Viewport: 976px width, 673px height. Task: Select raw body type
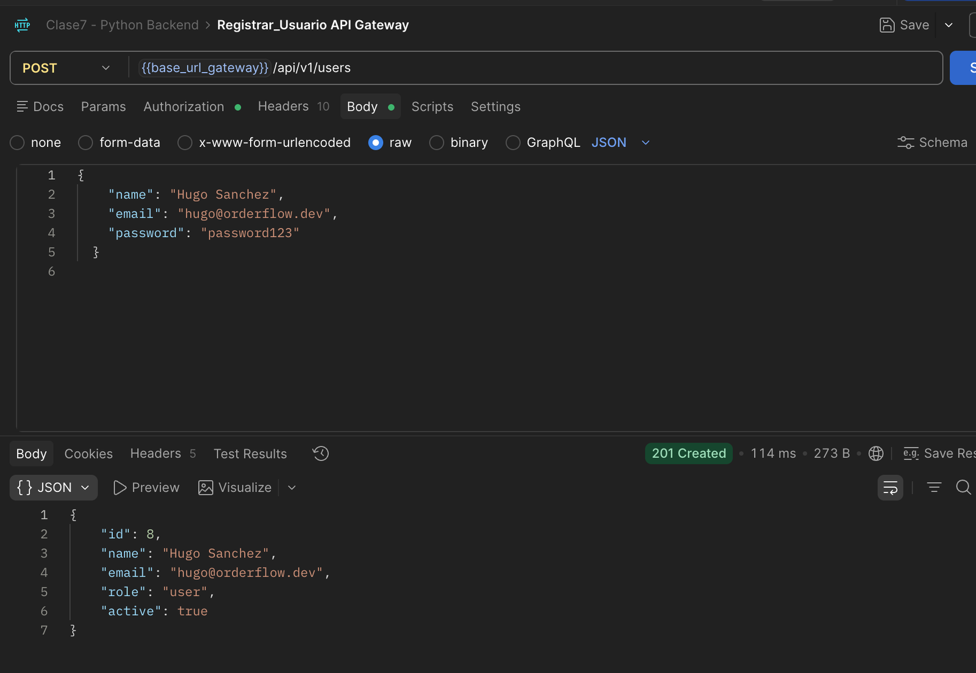(x=390, y=143)
